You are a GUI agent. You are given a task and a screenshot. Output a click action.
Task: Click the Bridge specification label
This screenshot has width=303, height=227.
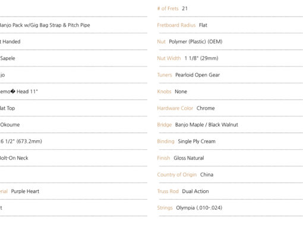pos(165,125)
